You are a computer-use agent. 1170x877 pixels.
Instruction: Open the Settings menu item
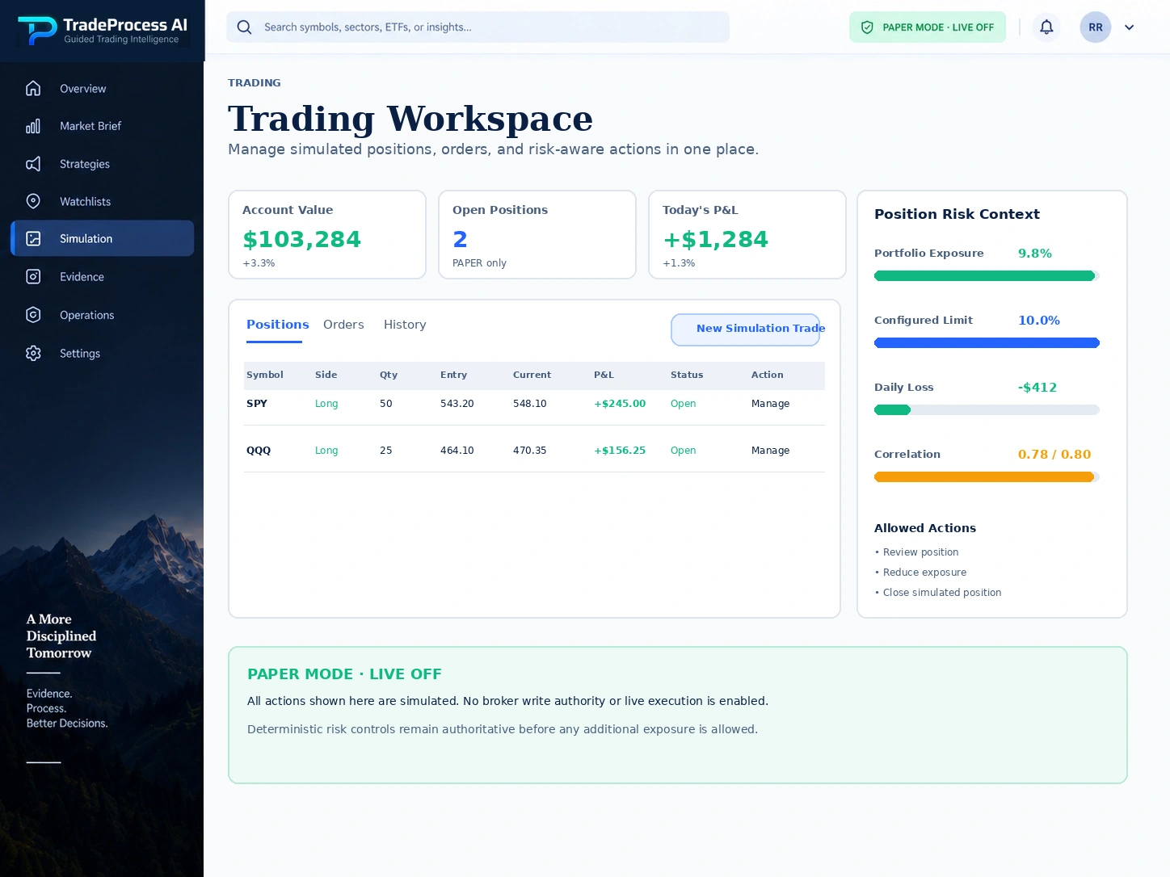click(x=103, y=353)
